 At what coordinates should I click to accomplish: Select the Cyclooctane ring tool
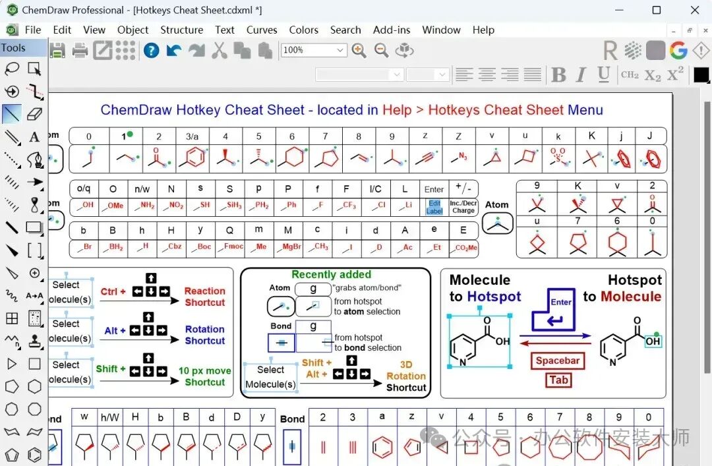pyautogui.click(x=34, y=409)
